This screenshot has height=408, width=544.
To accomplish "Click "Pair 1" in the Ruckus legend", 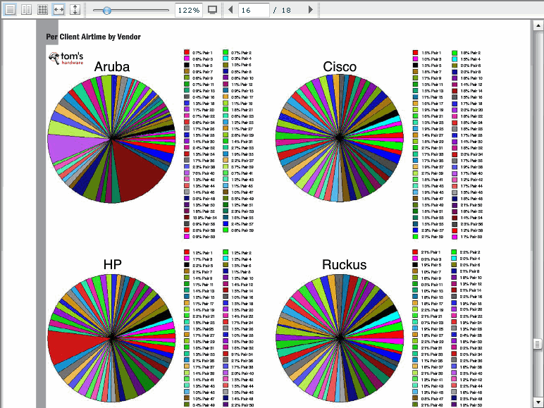I will coord(435,252).
